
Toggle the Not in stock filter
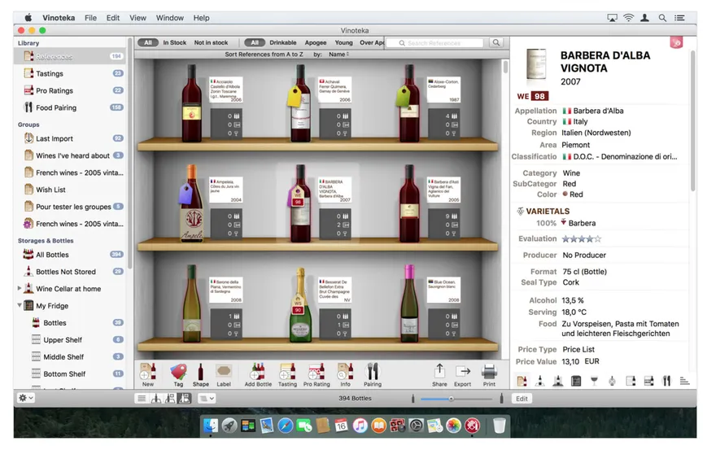(211, 42)
